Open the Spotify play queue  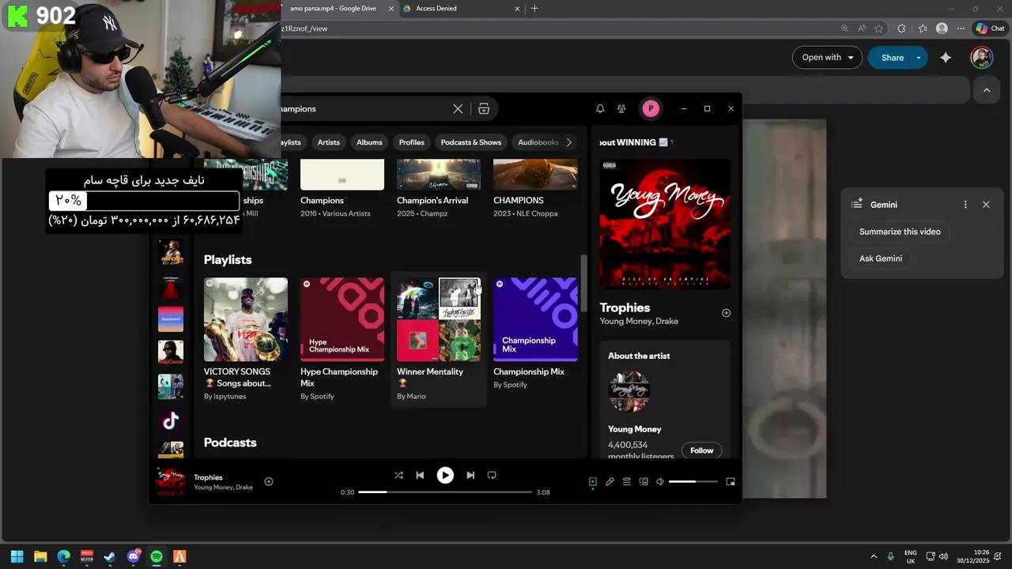626,481
